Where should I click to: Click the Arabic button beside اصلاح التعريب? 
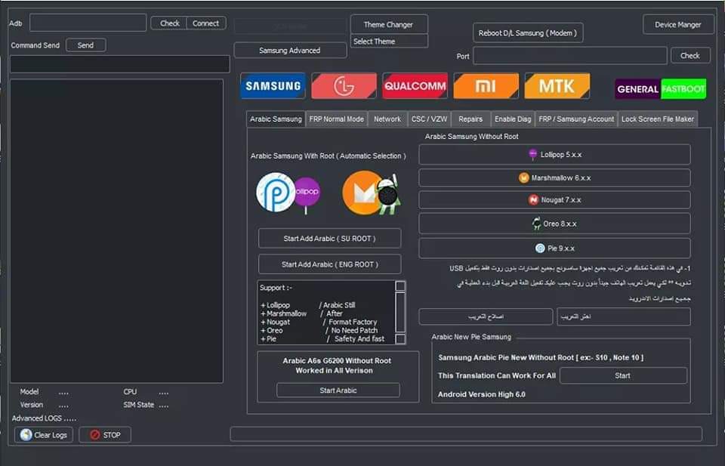623,316
